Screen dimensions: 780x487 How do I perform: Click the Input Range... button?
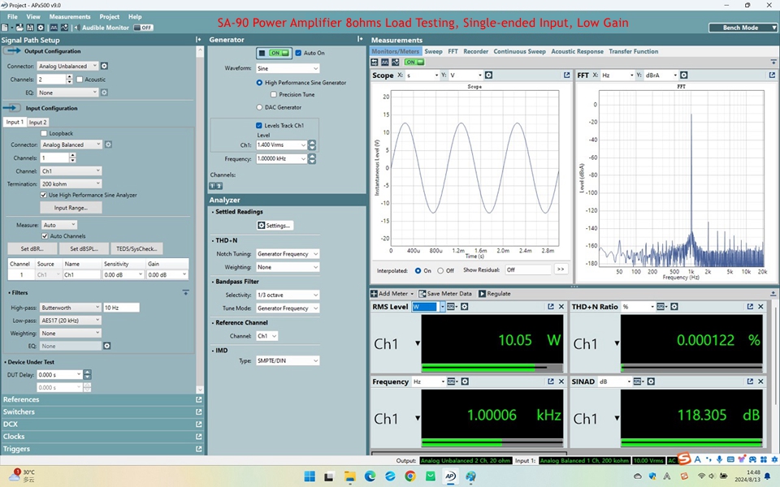tap(71, 208)
